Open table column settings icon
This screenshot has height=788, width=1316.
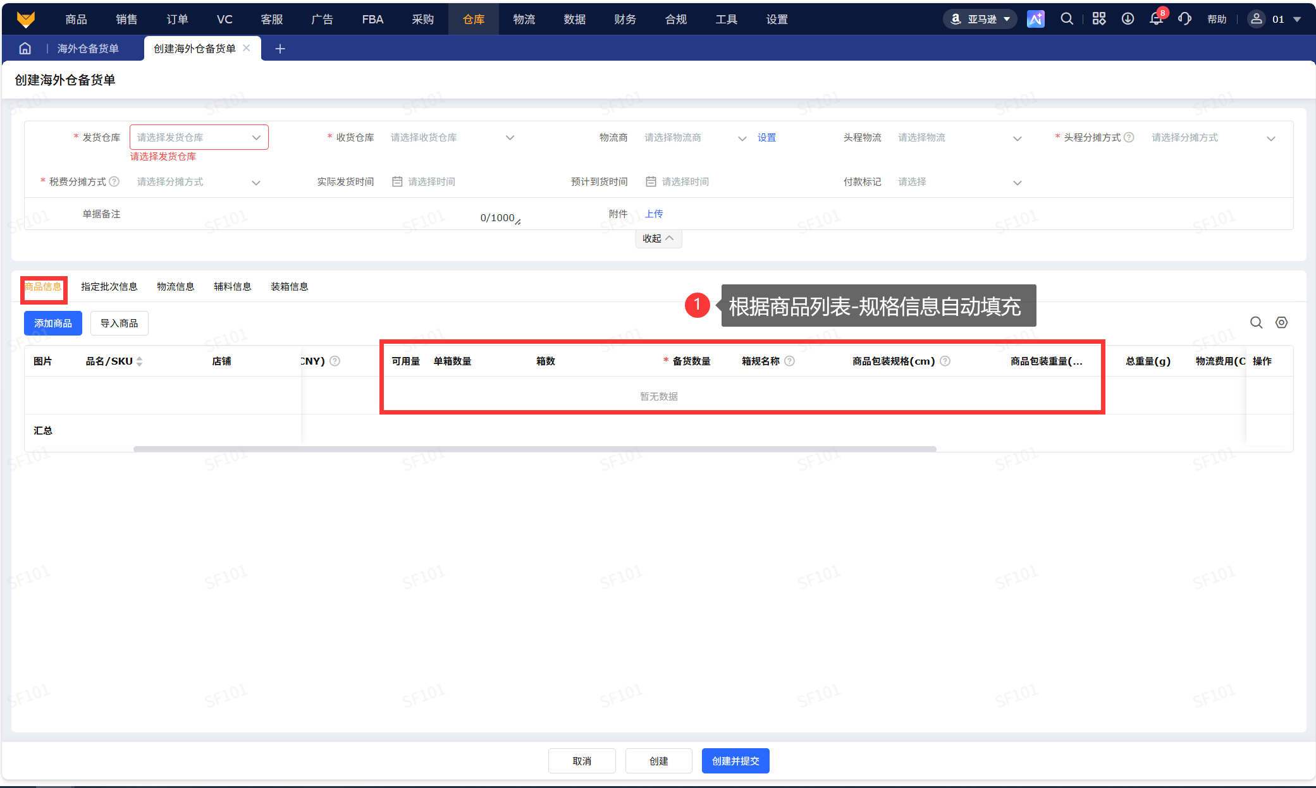pyautogui.click(x=1281, y=323)
